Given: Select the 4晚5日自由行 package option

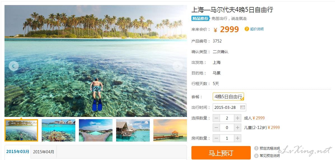Looking at the screenshot, I should [228, 97].
